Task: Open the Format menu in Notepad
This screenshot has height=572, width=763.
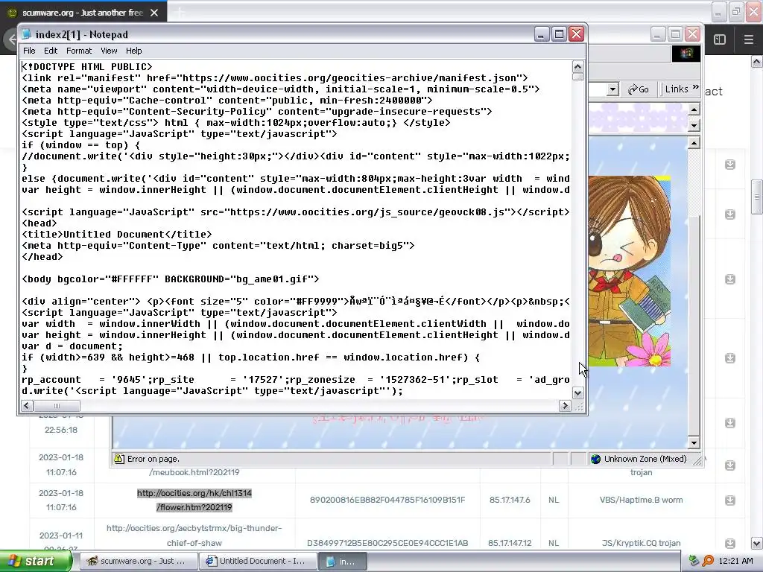Action: coord(79,51)
